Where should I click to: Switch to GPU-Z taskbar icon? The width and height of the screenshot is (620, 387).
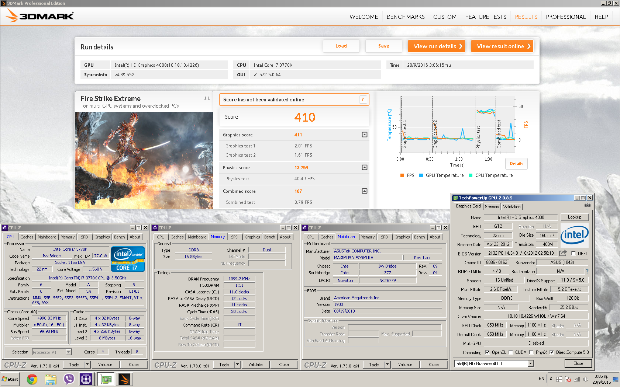click(106, 379)
